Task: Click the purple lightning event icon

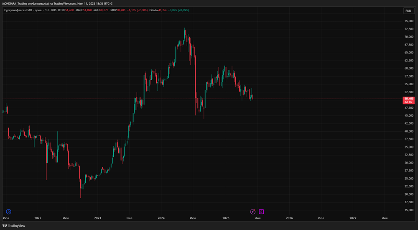Action: pos(253,212)
